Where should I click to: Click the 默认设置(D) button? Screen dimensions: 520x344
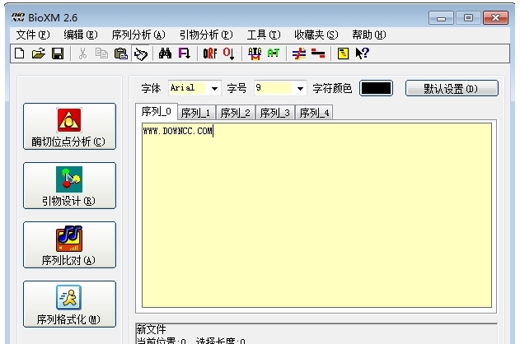click(x=452, y=88)
